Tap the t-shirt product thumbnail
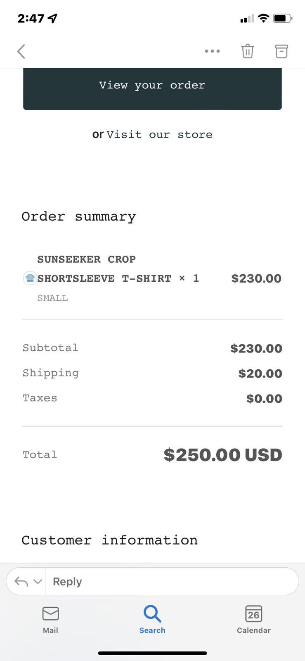 pyautogui.click(x=30, y=278)
